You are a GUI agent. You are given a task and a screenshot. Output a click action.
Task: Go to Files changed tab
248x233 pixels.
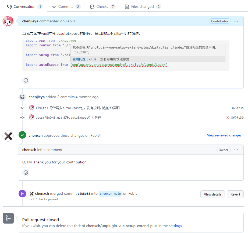tap(143, 6)
